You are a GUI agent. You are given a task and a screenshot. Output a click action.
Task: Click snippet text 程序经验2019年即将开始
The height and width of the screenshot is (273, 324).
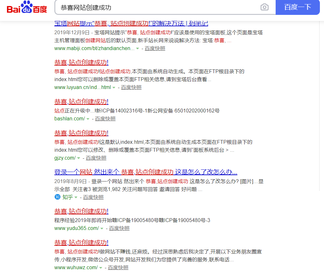click(86, 220)
